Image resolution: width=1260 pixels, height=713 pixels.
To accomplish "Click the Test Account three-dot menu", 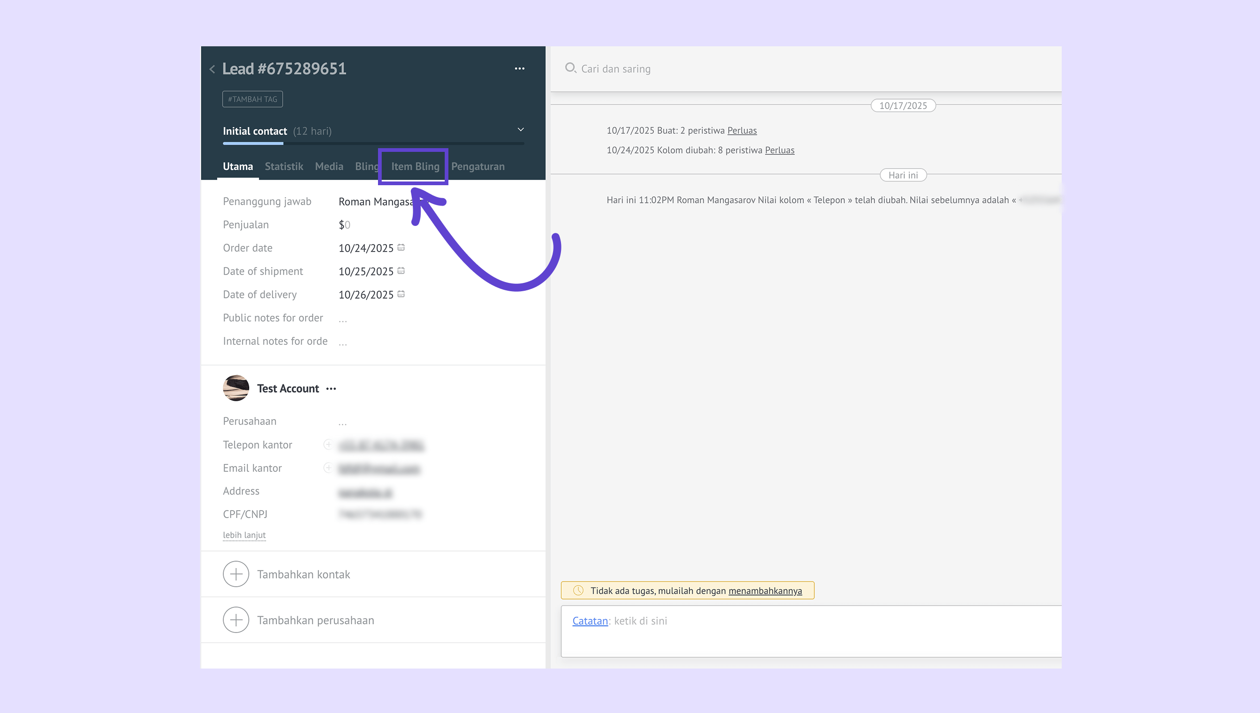I will (331, 389).
